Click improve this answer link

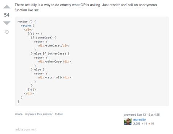click(x=39, y=114)
